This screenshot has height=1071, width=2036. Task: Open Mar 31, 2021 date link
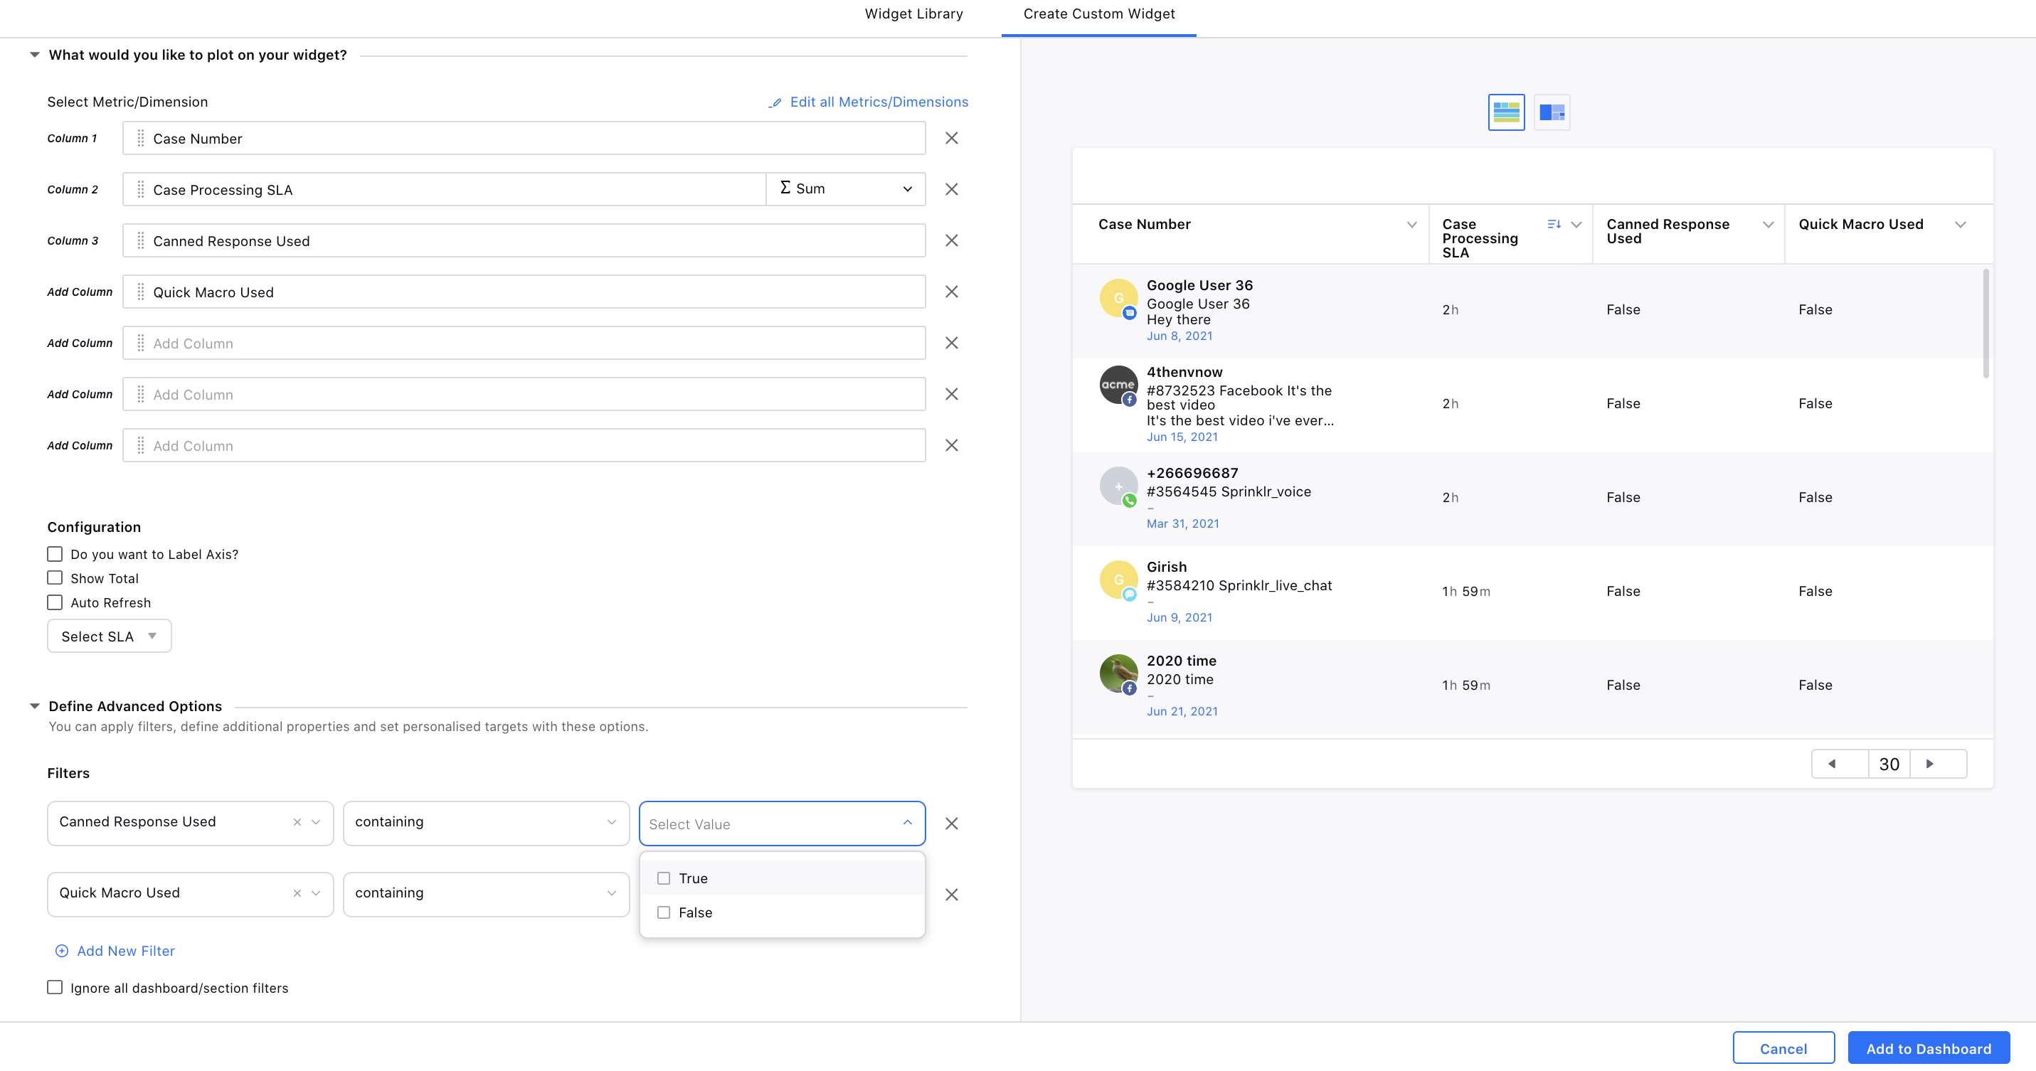tap(1183, 523)
